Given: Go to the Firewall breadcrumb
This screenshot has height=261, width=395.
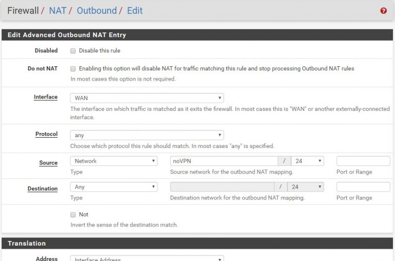Looking at the screenshot, I should [24, 10].
